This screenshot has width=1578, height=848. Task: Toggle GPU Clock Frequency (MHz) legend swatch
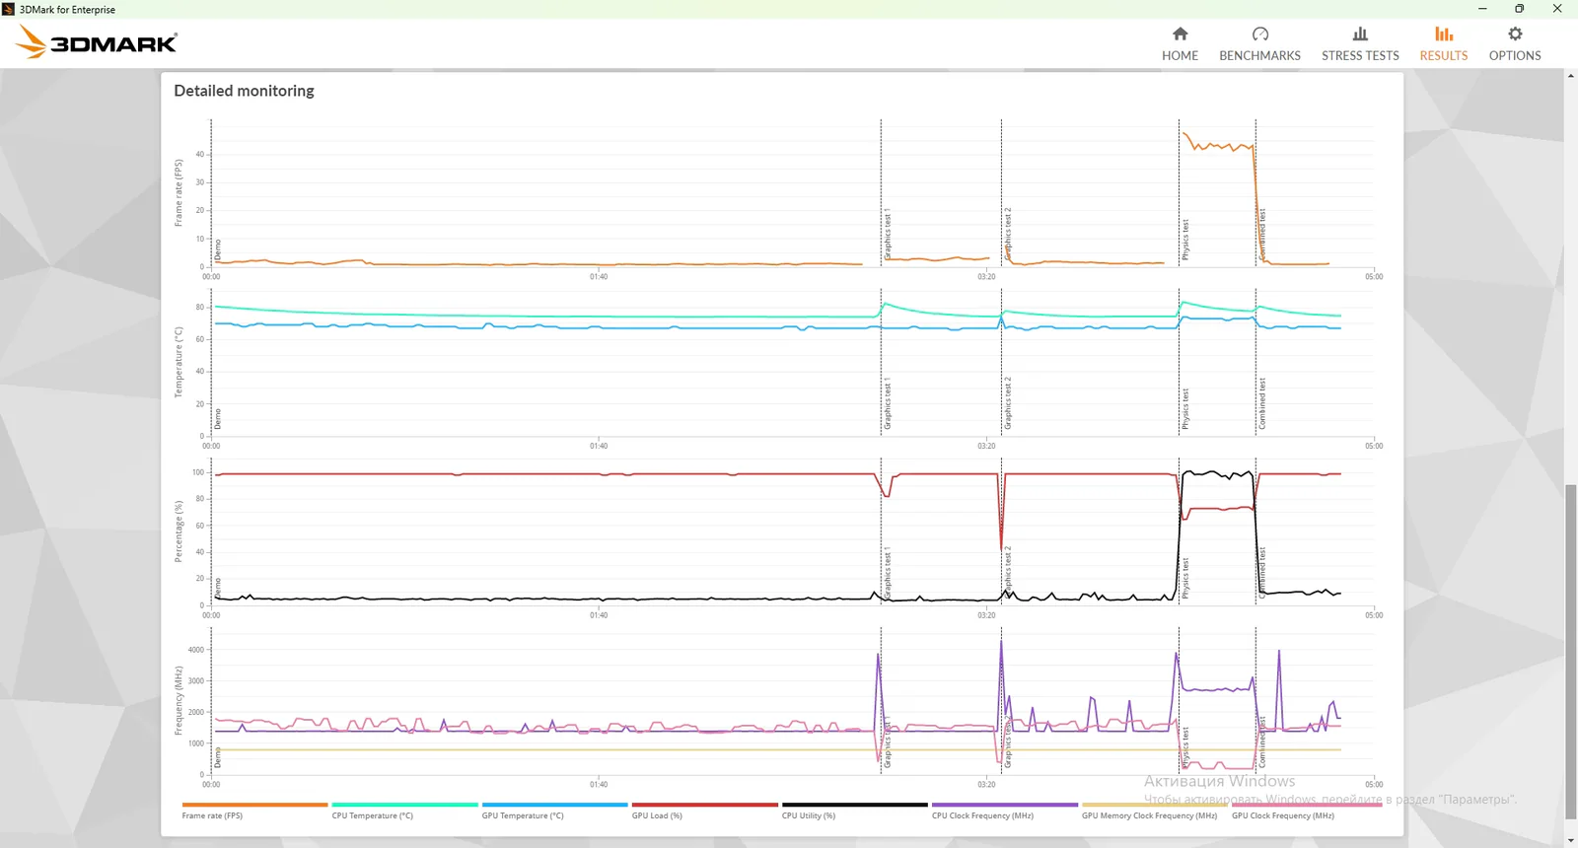1306,805
